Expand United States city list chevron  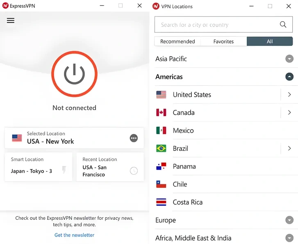click(x=289, y=94)
